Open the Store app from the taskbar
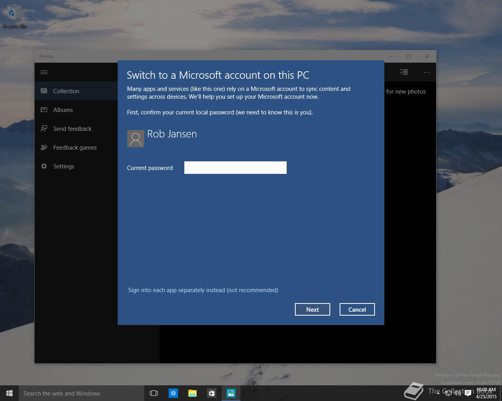This screenshot has height=401, width=502. tap(211, 393)
